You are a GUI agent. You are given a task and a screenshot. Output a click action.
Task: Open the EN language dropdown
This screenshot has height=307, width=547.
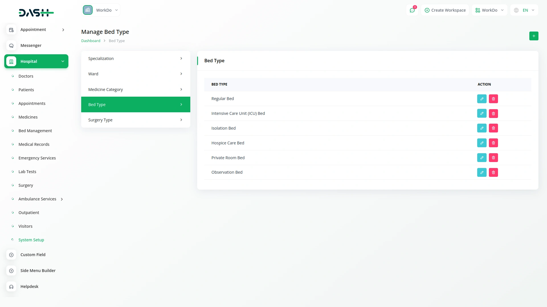coord(524,10)
